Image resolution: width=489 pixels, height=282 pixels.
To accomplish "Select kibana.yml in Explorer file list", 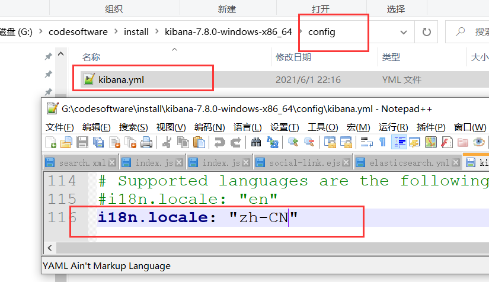I will tap(121, 80).
